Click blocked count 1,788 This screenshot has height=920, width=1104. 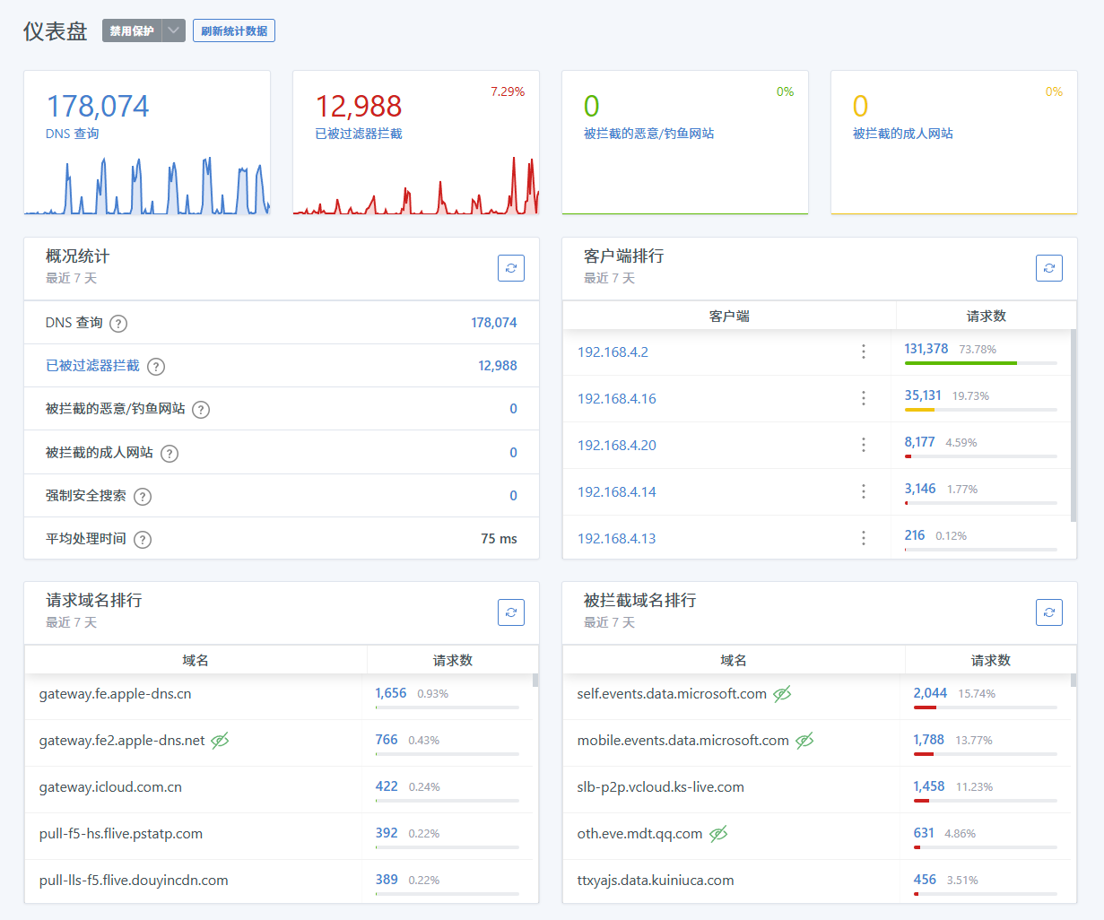(929, 740)
